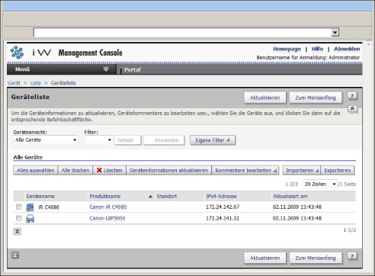375x276 pixels.
Task: Tick the checkbox for the Canon LBP5050 row
Action: coord(19,218)
